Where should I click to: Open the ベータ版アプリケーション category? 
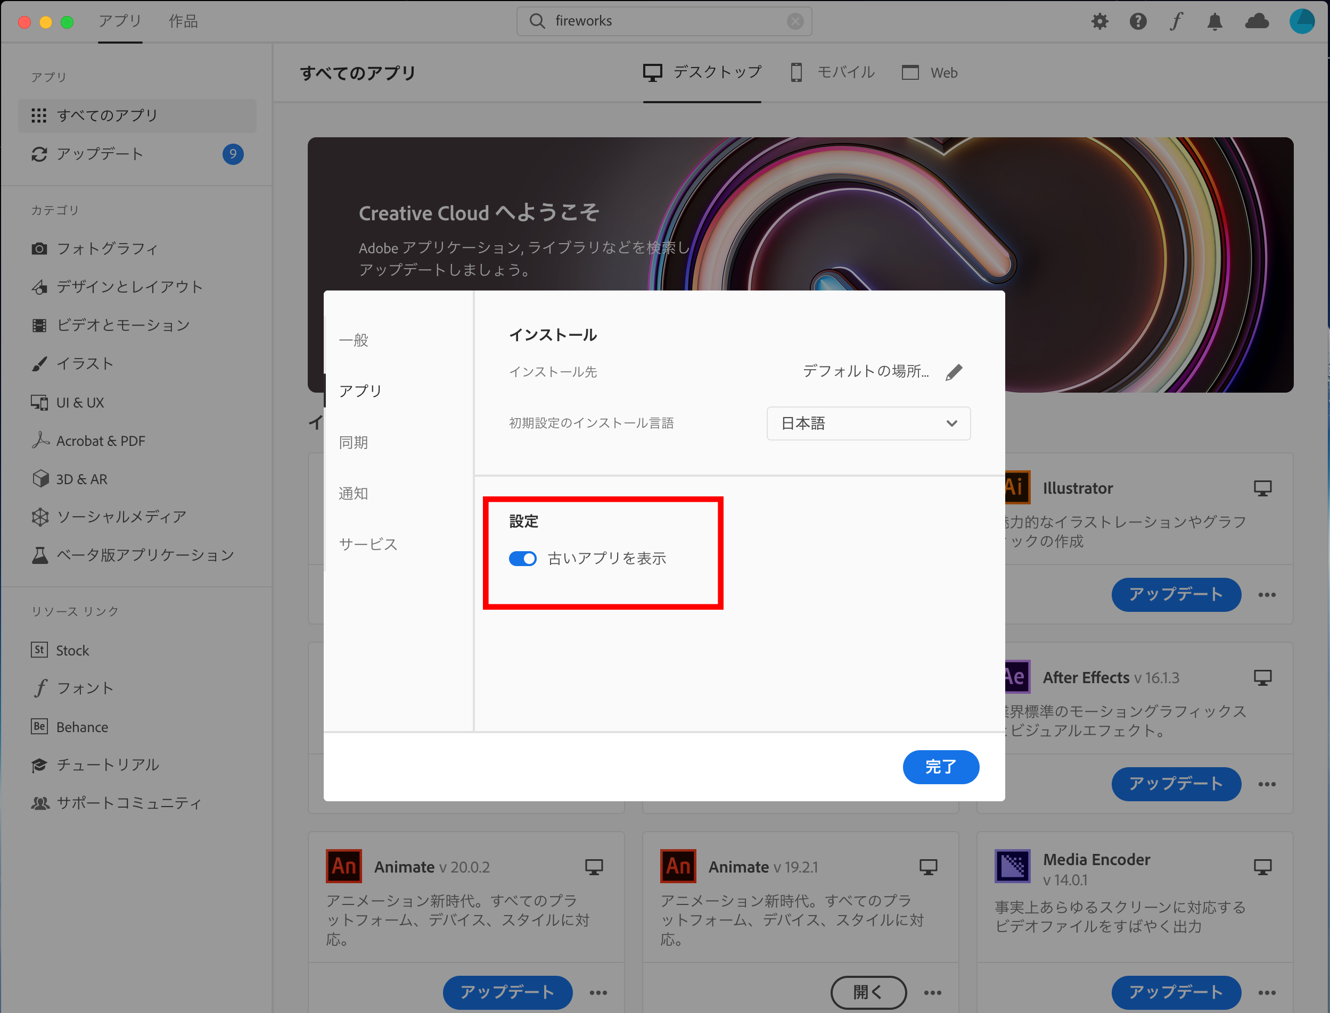[133, 555]
